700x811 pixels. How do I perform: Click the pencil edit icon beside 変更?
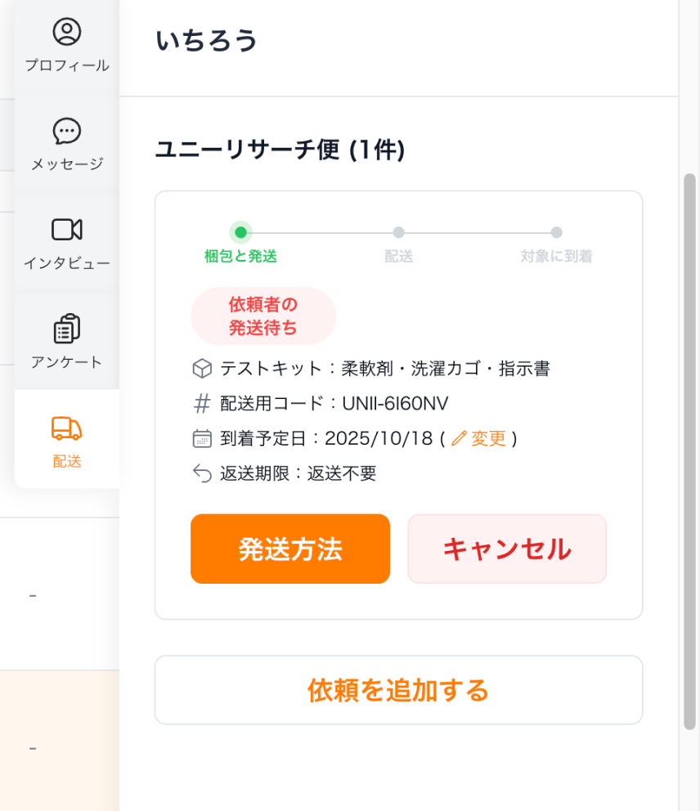459,438
